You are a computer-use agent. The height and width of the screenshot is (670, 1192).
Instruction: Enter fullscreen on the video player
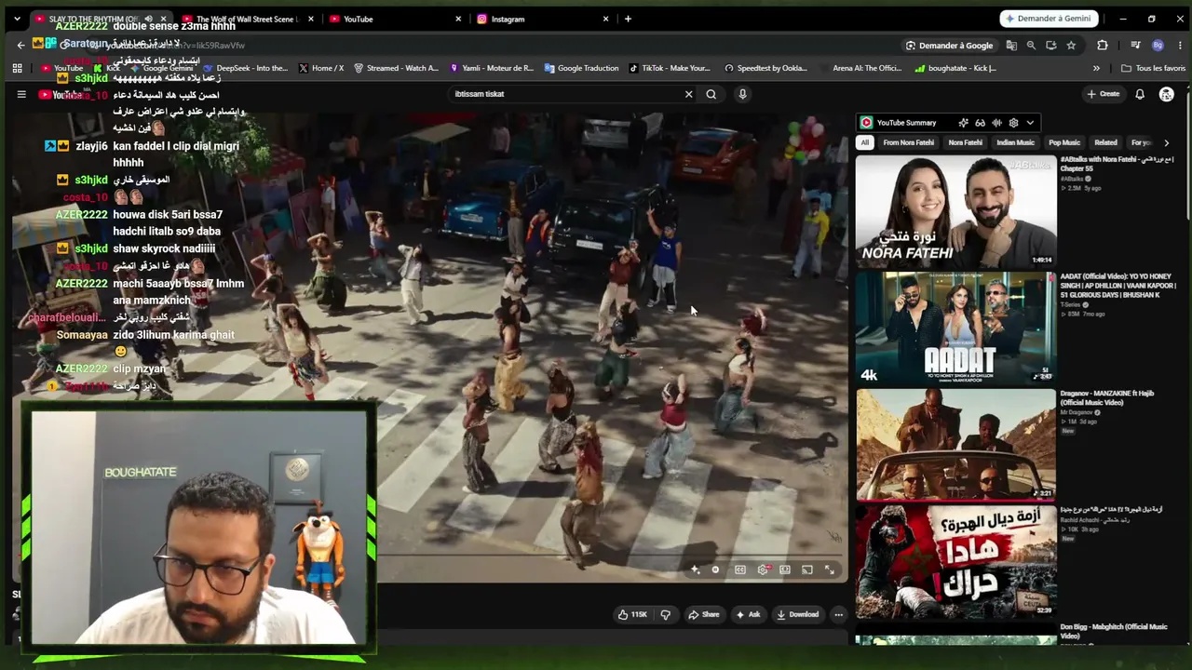830,569
